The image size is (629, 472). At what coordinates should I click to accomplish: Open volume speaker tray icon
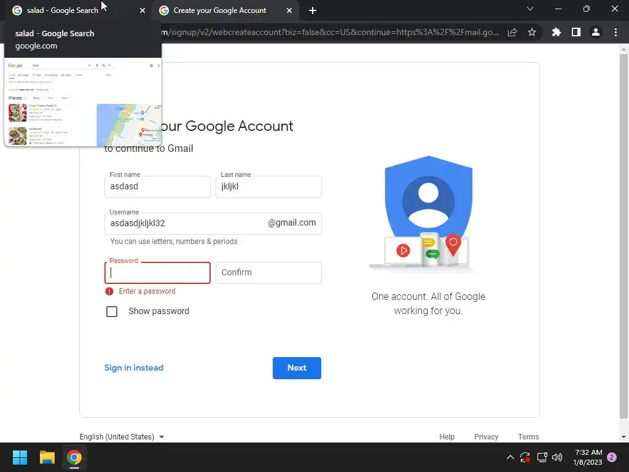(557, 457)
